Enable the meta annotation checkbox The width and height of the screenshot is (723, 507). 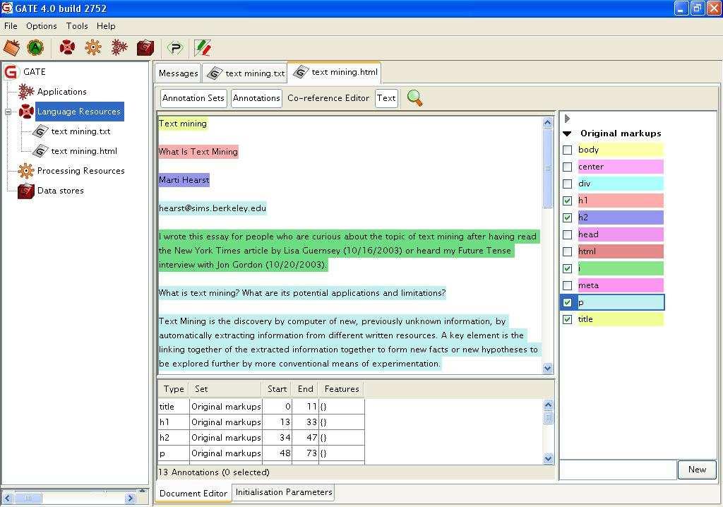(568, 285)
